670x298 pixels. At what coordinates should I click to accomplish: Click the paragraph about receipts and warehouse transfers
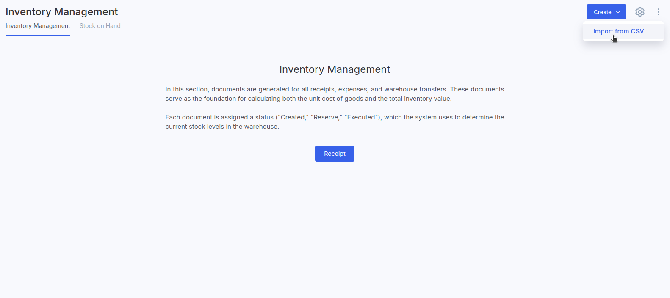(335, 94)
